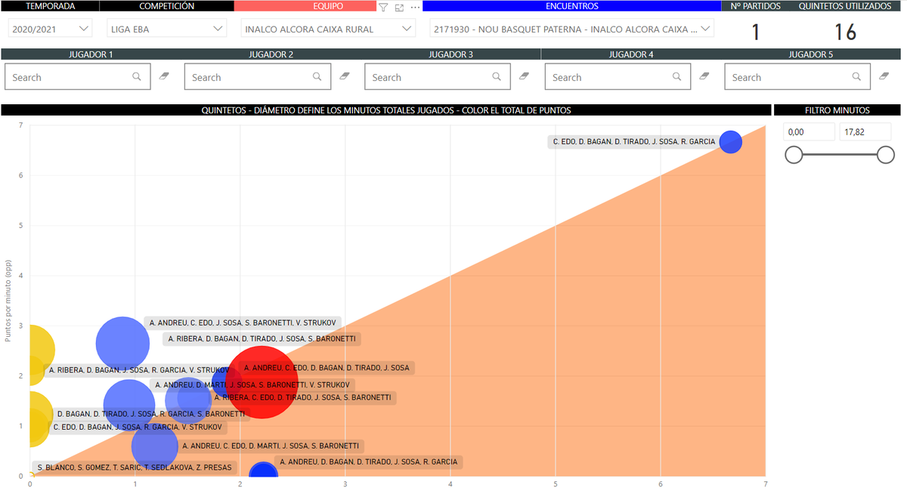The image size is (907, 494).
Task: Click the magnifier in the JUGADOR 1 search
Action: pos(137,76)
